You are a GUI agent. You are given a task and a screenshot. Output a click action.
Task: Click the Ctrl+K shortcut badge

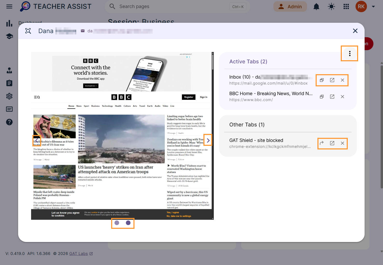(238, 7)
